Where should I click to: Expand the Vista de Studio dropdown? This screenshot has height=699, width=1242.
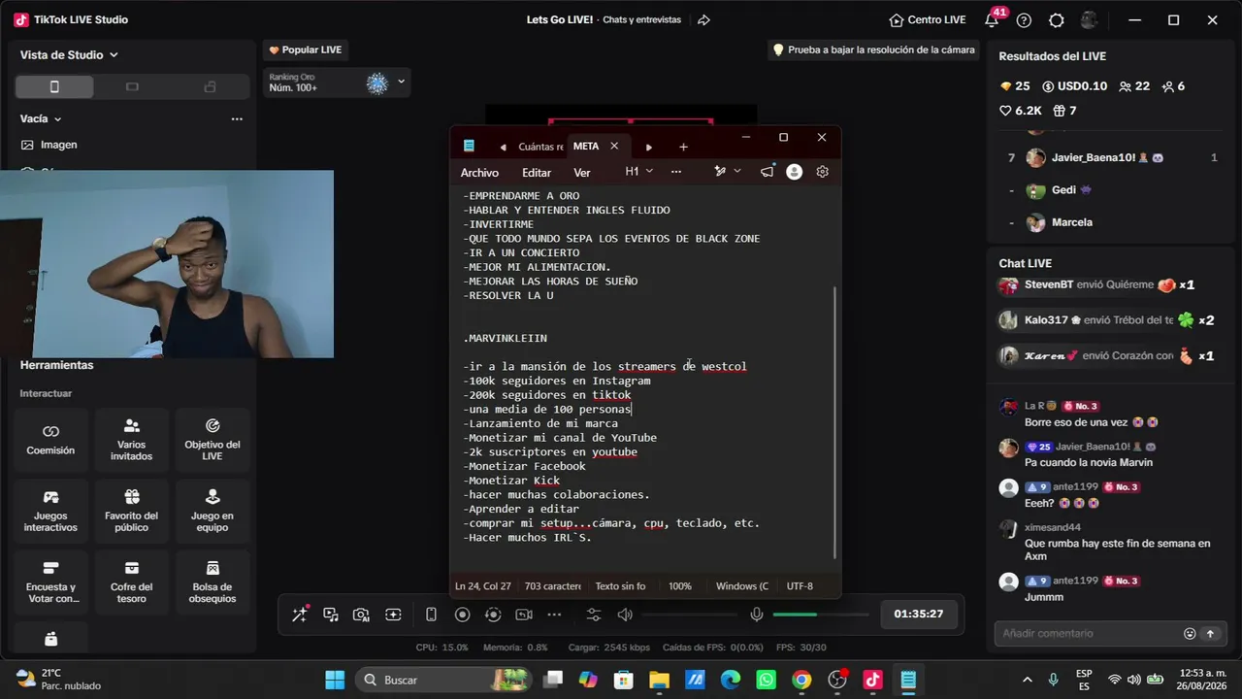click(x=69, y=55)
